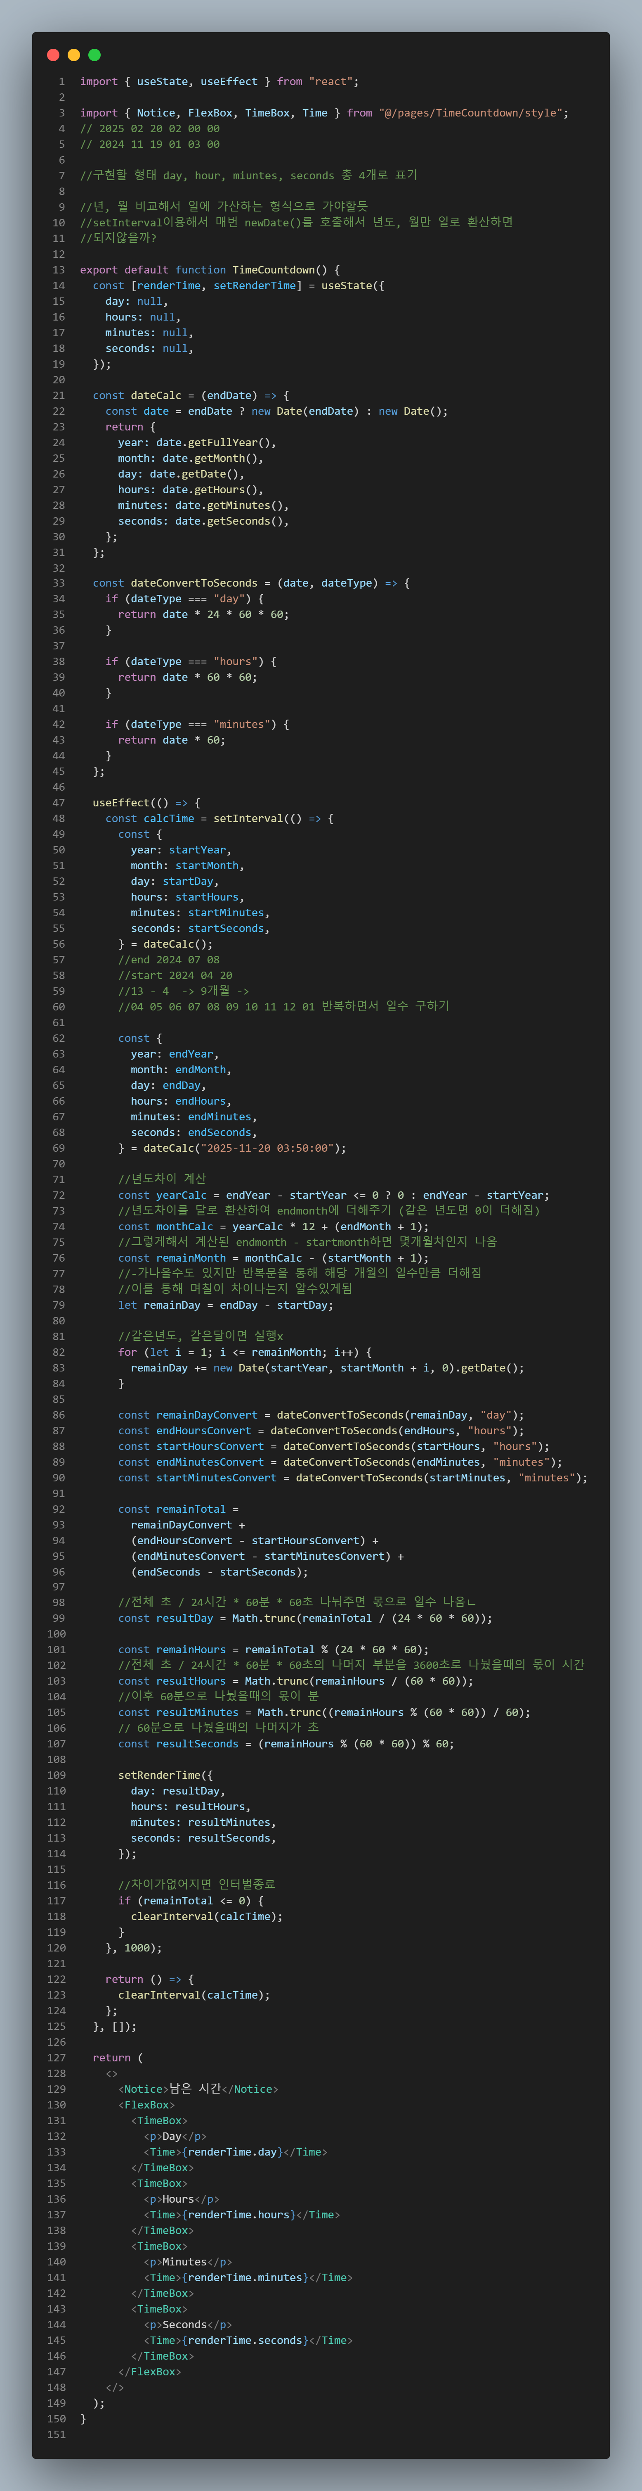The image size is (642, 2491).
Task: Click the "2025-11-20 03:50:00" date string
Action: pos(267,1149)
